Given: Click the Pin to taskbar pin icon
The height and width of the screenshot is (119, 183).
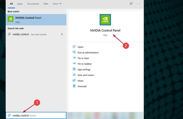Looking at the screenshot, I should coord(74,64).
